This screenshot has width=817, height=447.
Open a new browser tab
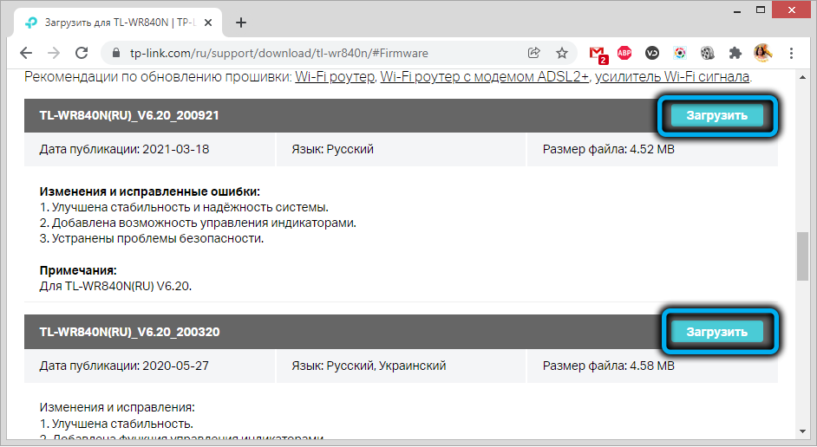(241, 23)
